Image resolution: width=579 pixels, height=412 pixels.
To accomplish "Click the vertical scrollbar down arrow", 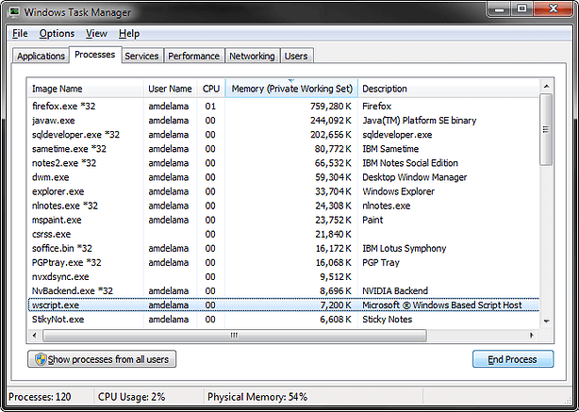I will click(547, 321).
